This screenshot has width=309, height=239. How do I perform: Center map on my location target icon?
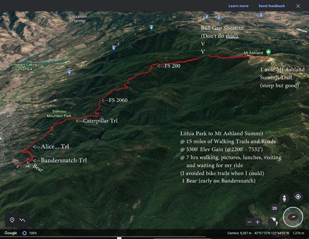[298, 197]
